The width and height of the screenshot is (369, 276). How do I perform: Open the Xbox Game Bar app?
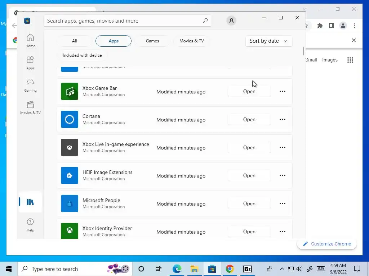coord(249,91)
